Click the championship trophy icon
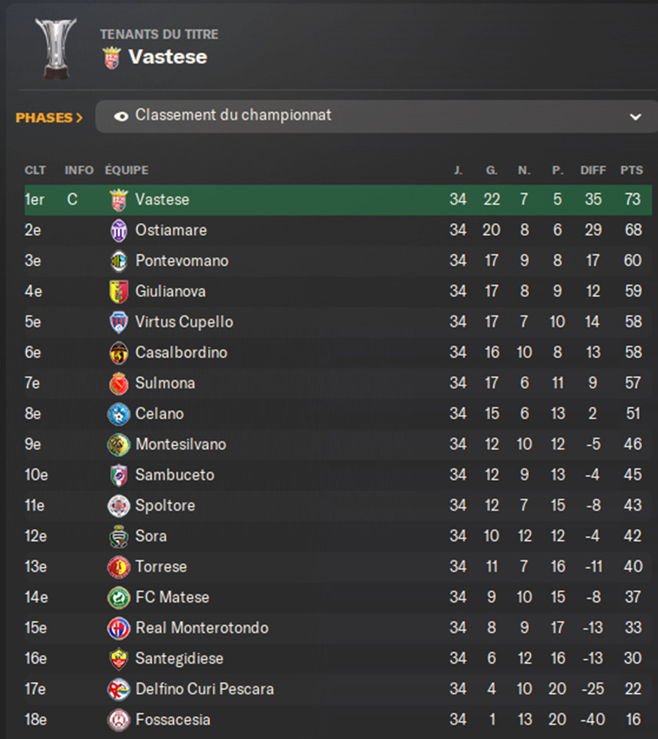This screenshot has height=739, width=658. (x=56, y=47)
